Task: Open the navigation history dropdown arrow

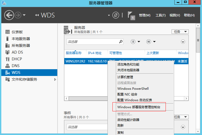Action: [24, 15]
